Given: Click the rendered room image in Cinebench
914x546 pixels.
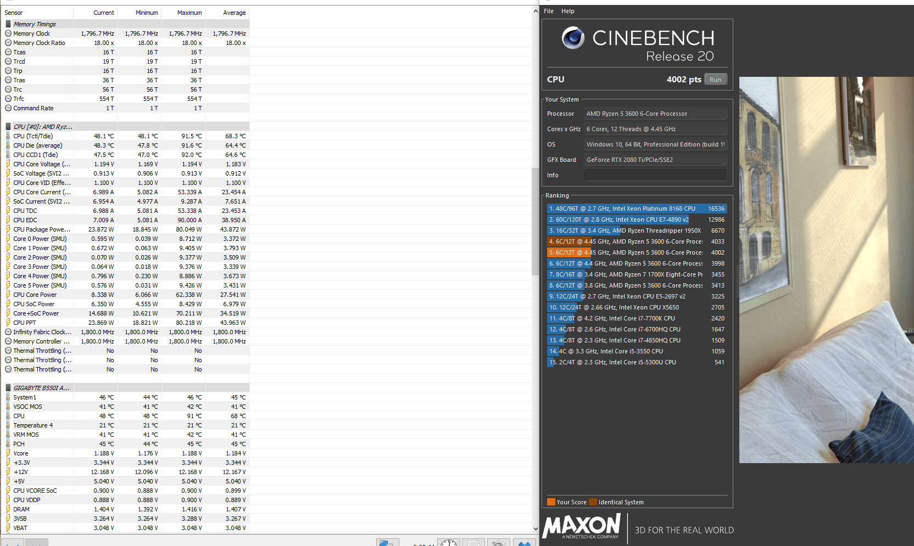Looking at the screenshot, I should pos(827,270).
